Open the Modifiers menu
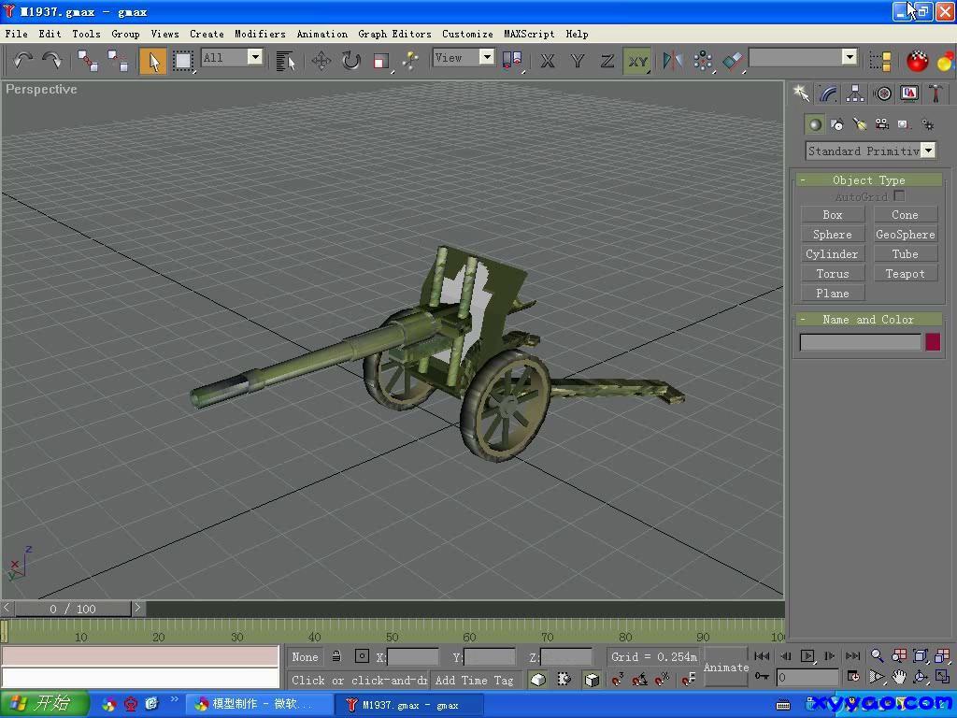Viewport: 957px width, 718px height. 260,34
